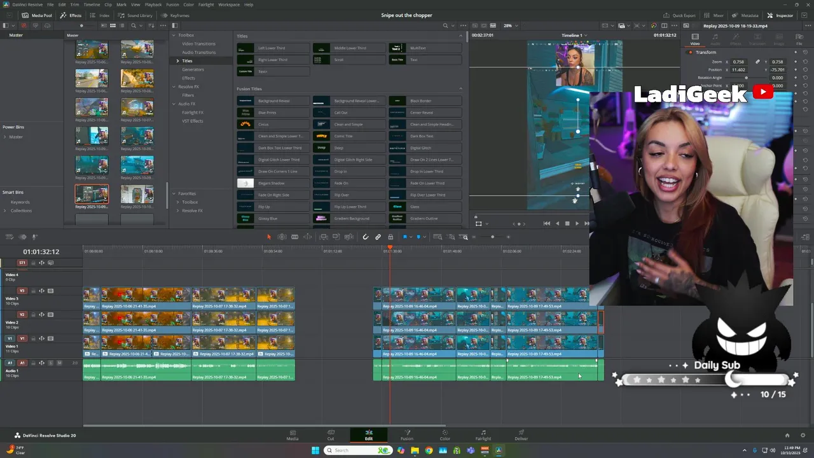This screenshot has width=814, height=458.
Task: Select the Scroll title
Action: coord(349,60)
